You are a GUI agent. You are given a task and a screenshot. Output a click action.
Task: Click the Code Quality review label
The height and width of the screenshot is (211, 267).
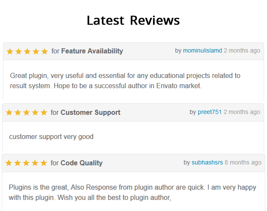pos(81,163)
